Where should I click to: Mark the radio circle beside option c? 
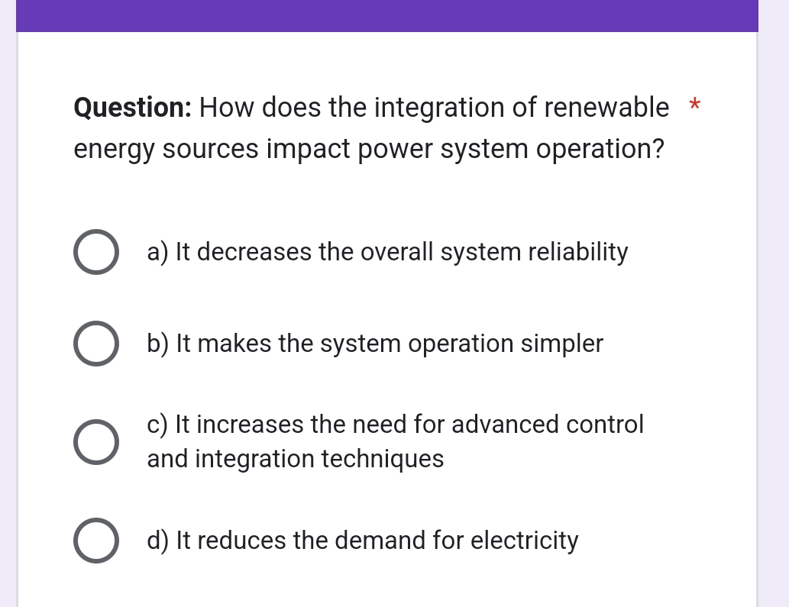(96, 442)
